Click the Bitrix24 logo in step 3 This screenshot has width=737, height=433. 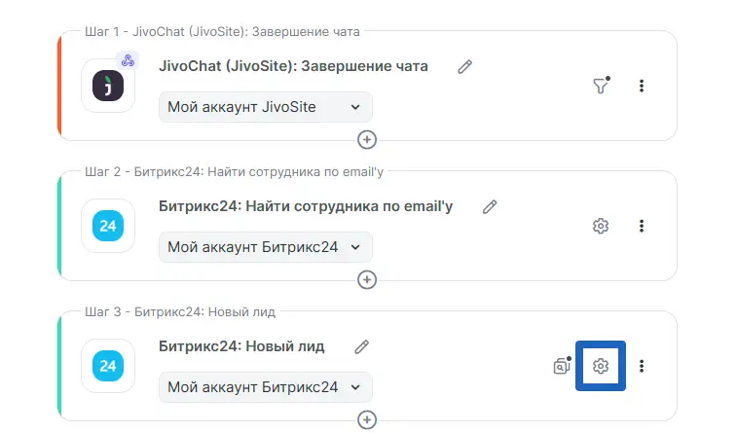pos(108,366)
